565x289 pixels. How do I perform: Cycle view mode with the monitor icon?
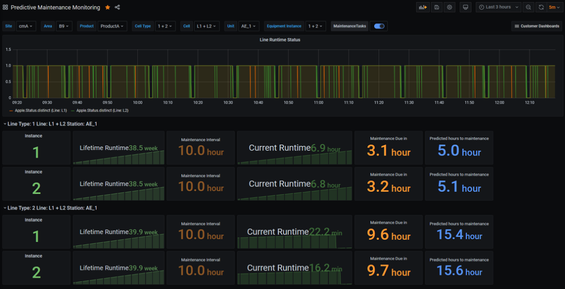tap(465, 7)
